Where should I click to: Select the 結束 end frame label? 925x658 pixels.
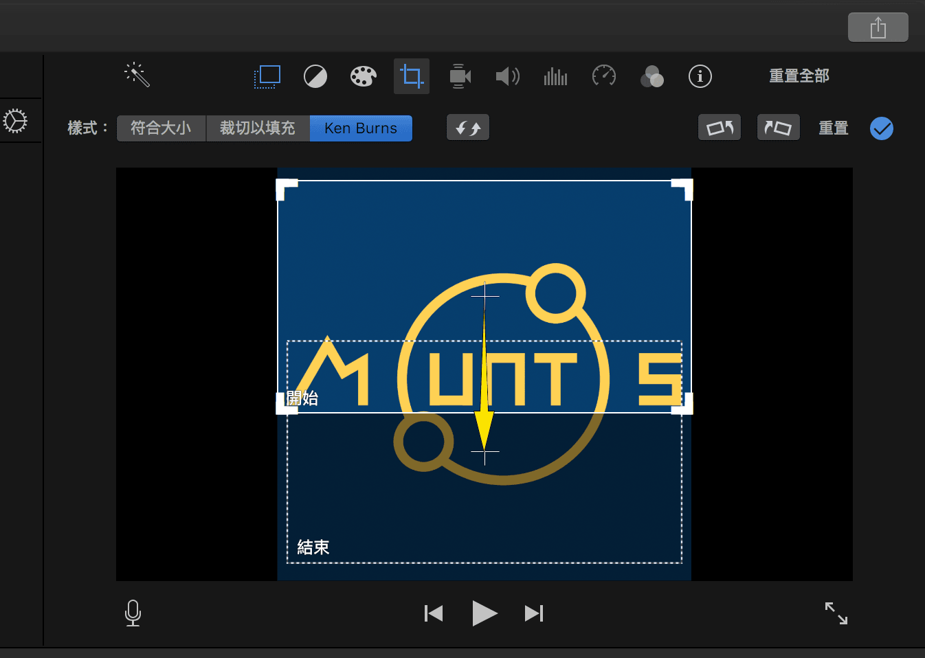313,547
